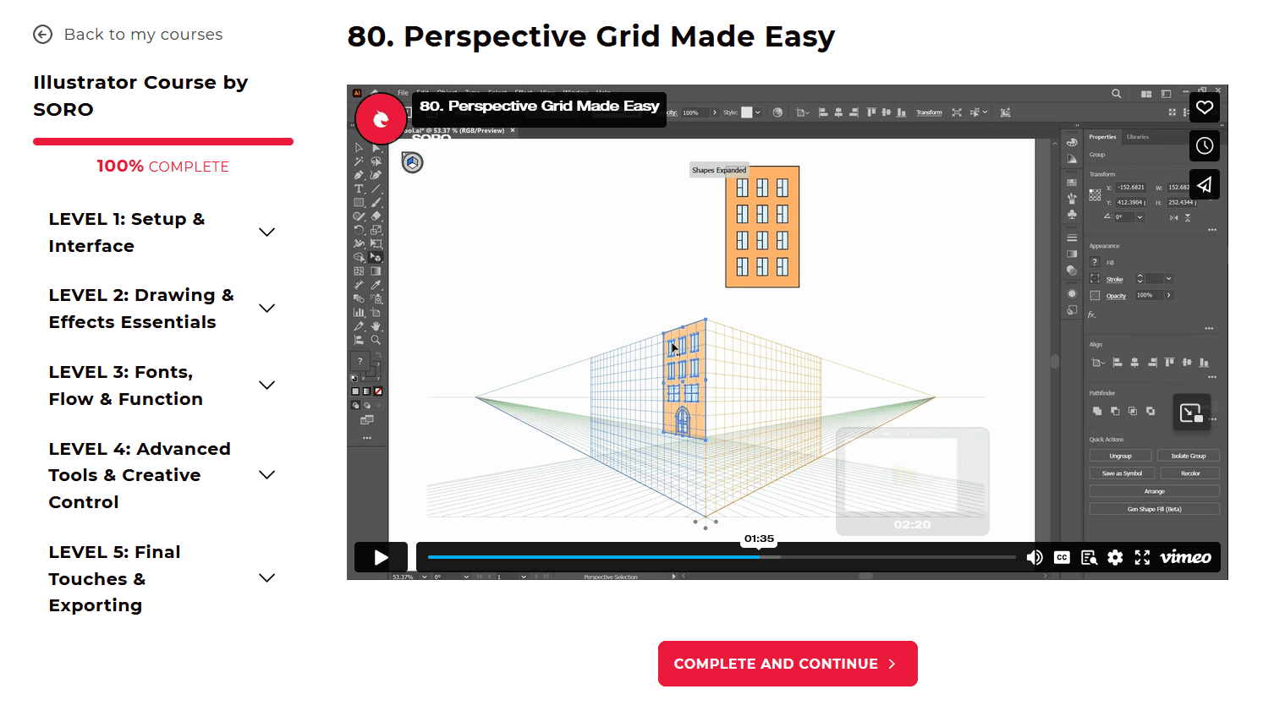Select the Type tool in Illustrator toolbar
Screen dimensions: 1274x711
coord(359,189)
